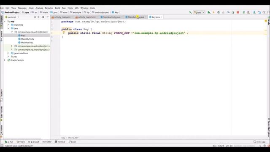Toggle the Structure side tab
Viewport: 270px width, 152px height.
pos(2,96)
